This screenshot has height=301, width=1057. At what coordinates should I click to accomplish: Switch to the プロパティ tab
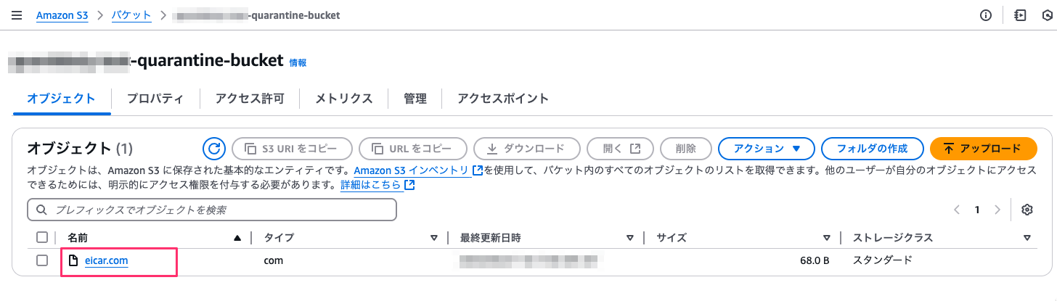point(155,99)
